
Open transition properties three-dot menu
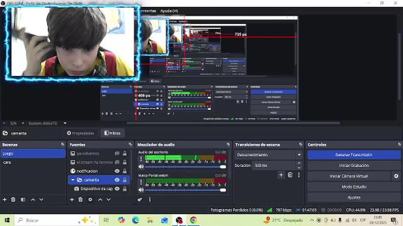(299, 175)
